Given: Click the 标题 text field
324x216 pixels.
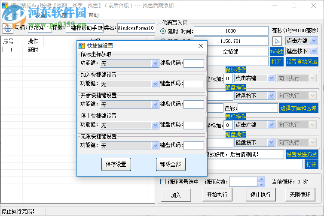Looking at the screenshot, I should click(x=85, y=28).
